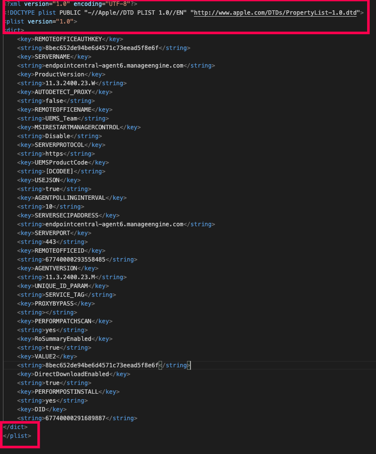Viewport: 376px width, 454px height.
Task: Click PERFORMPOSTINSTALL key line
Action: (69, 392)
